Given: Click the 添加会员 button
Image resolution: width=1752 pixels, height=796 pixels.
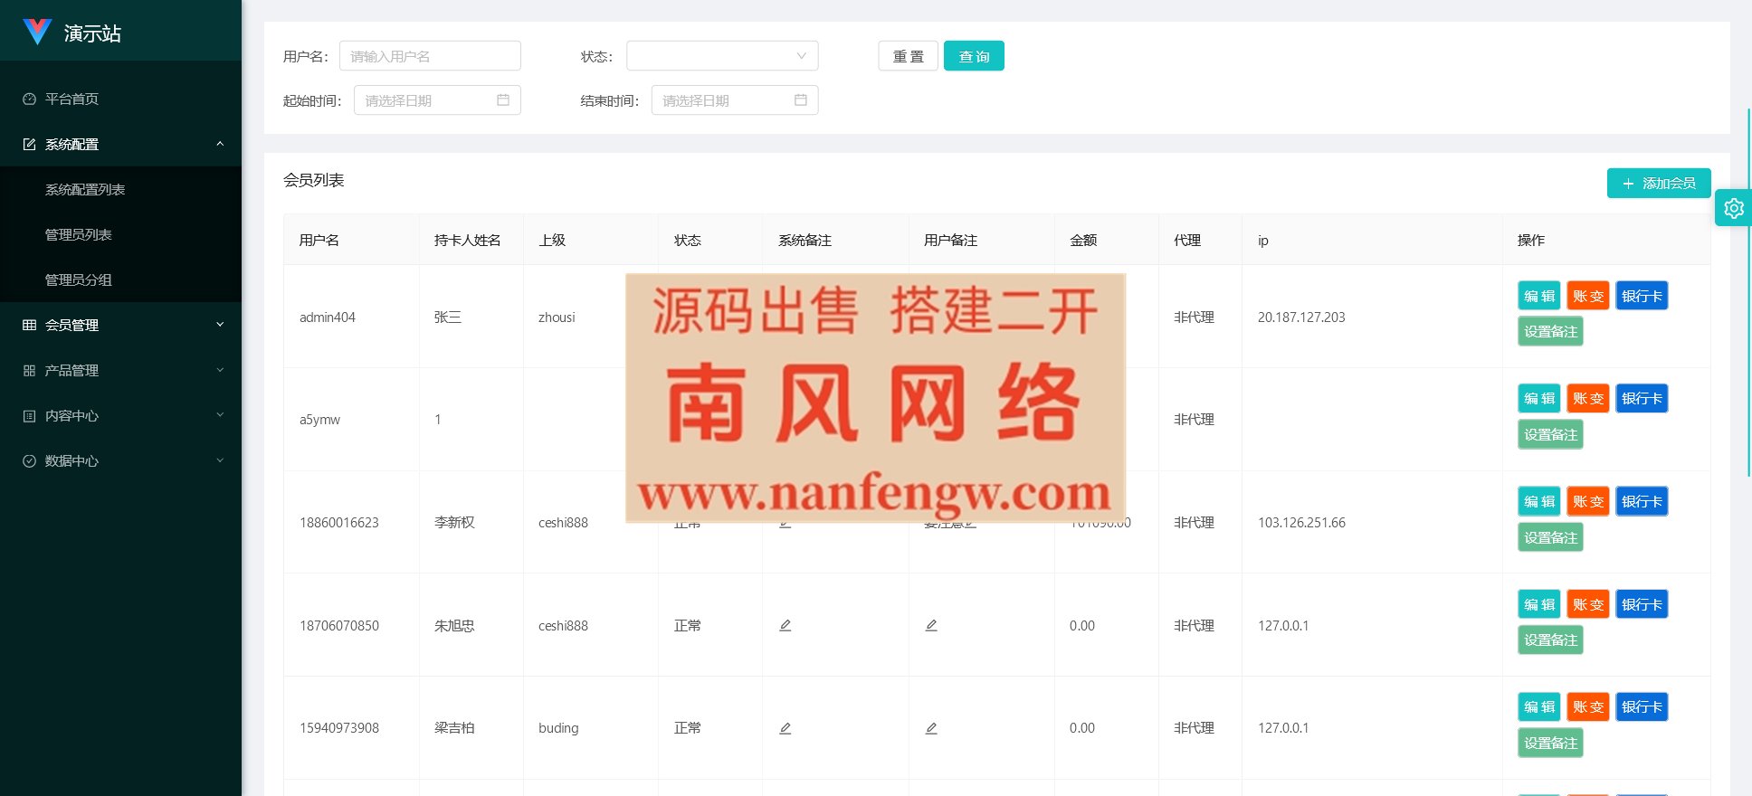Looking at the screenshot, I should [1658, 183].
